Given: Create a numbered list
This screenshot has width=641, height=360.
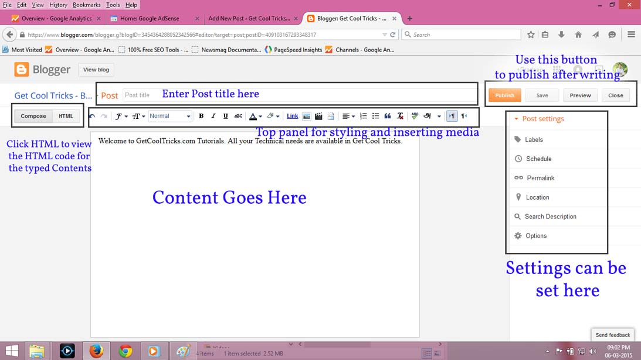Looking at the screenshot, I should coord(363,116).
